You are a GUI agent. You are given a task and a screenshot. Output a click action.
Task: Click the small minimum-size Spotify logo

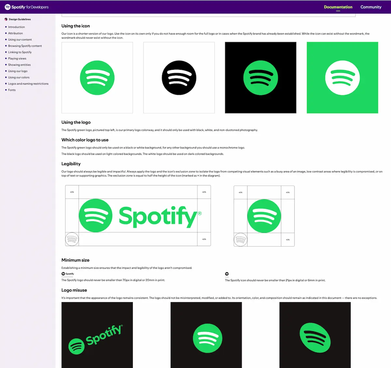tap(68, 274)
